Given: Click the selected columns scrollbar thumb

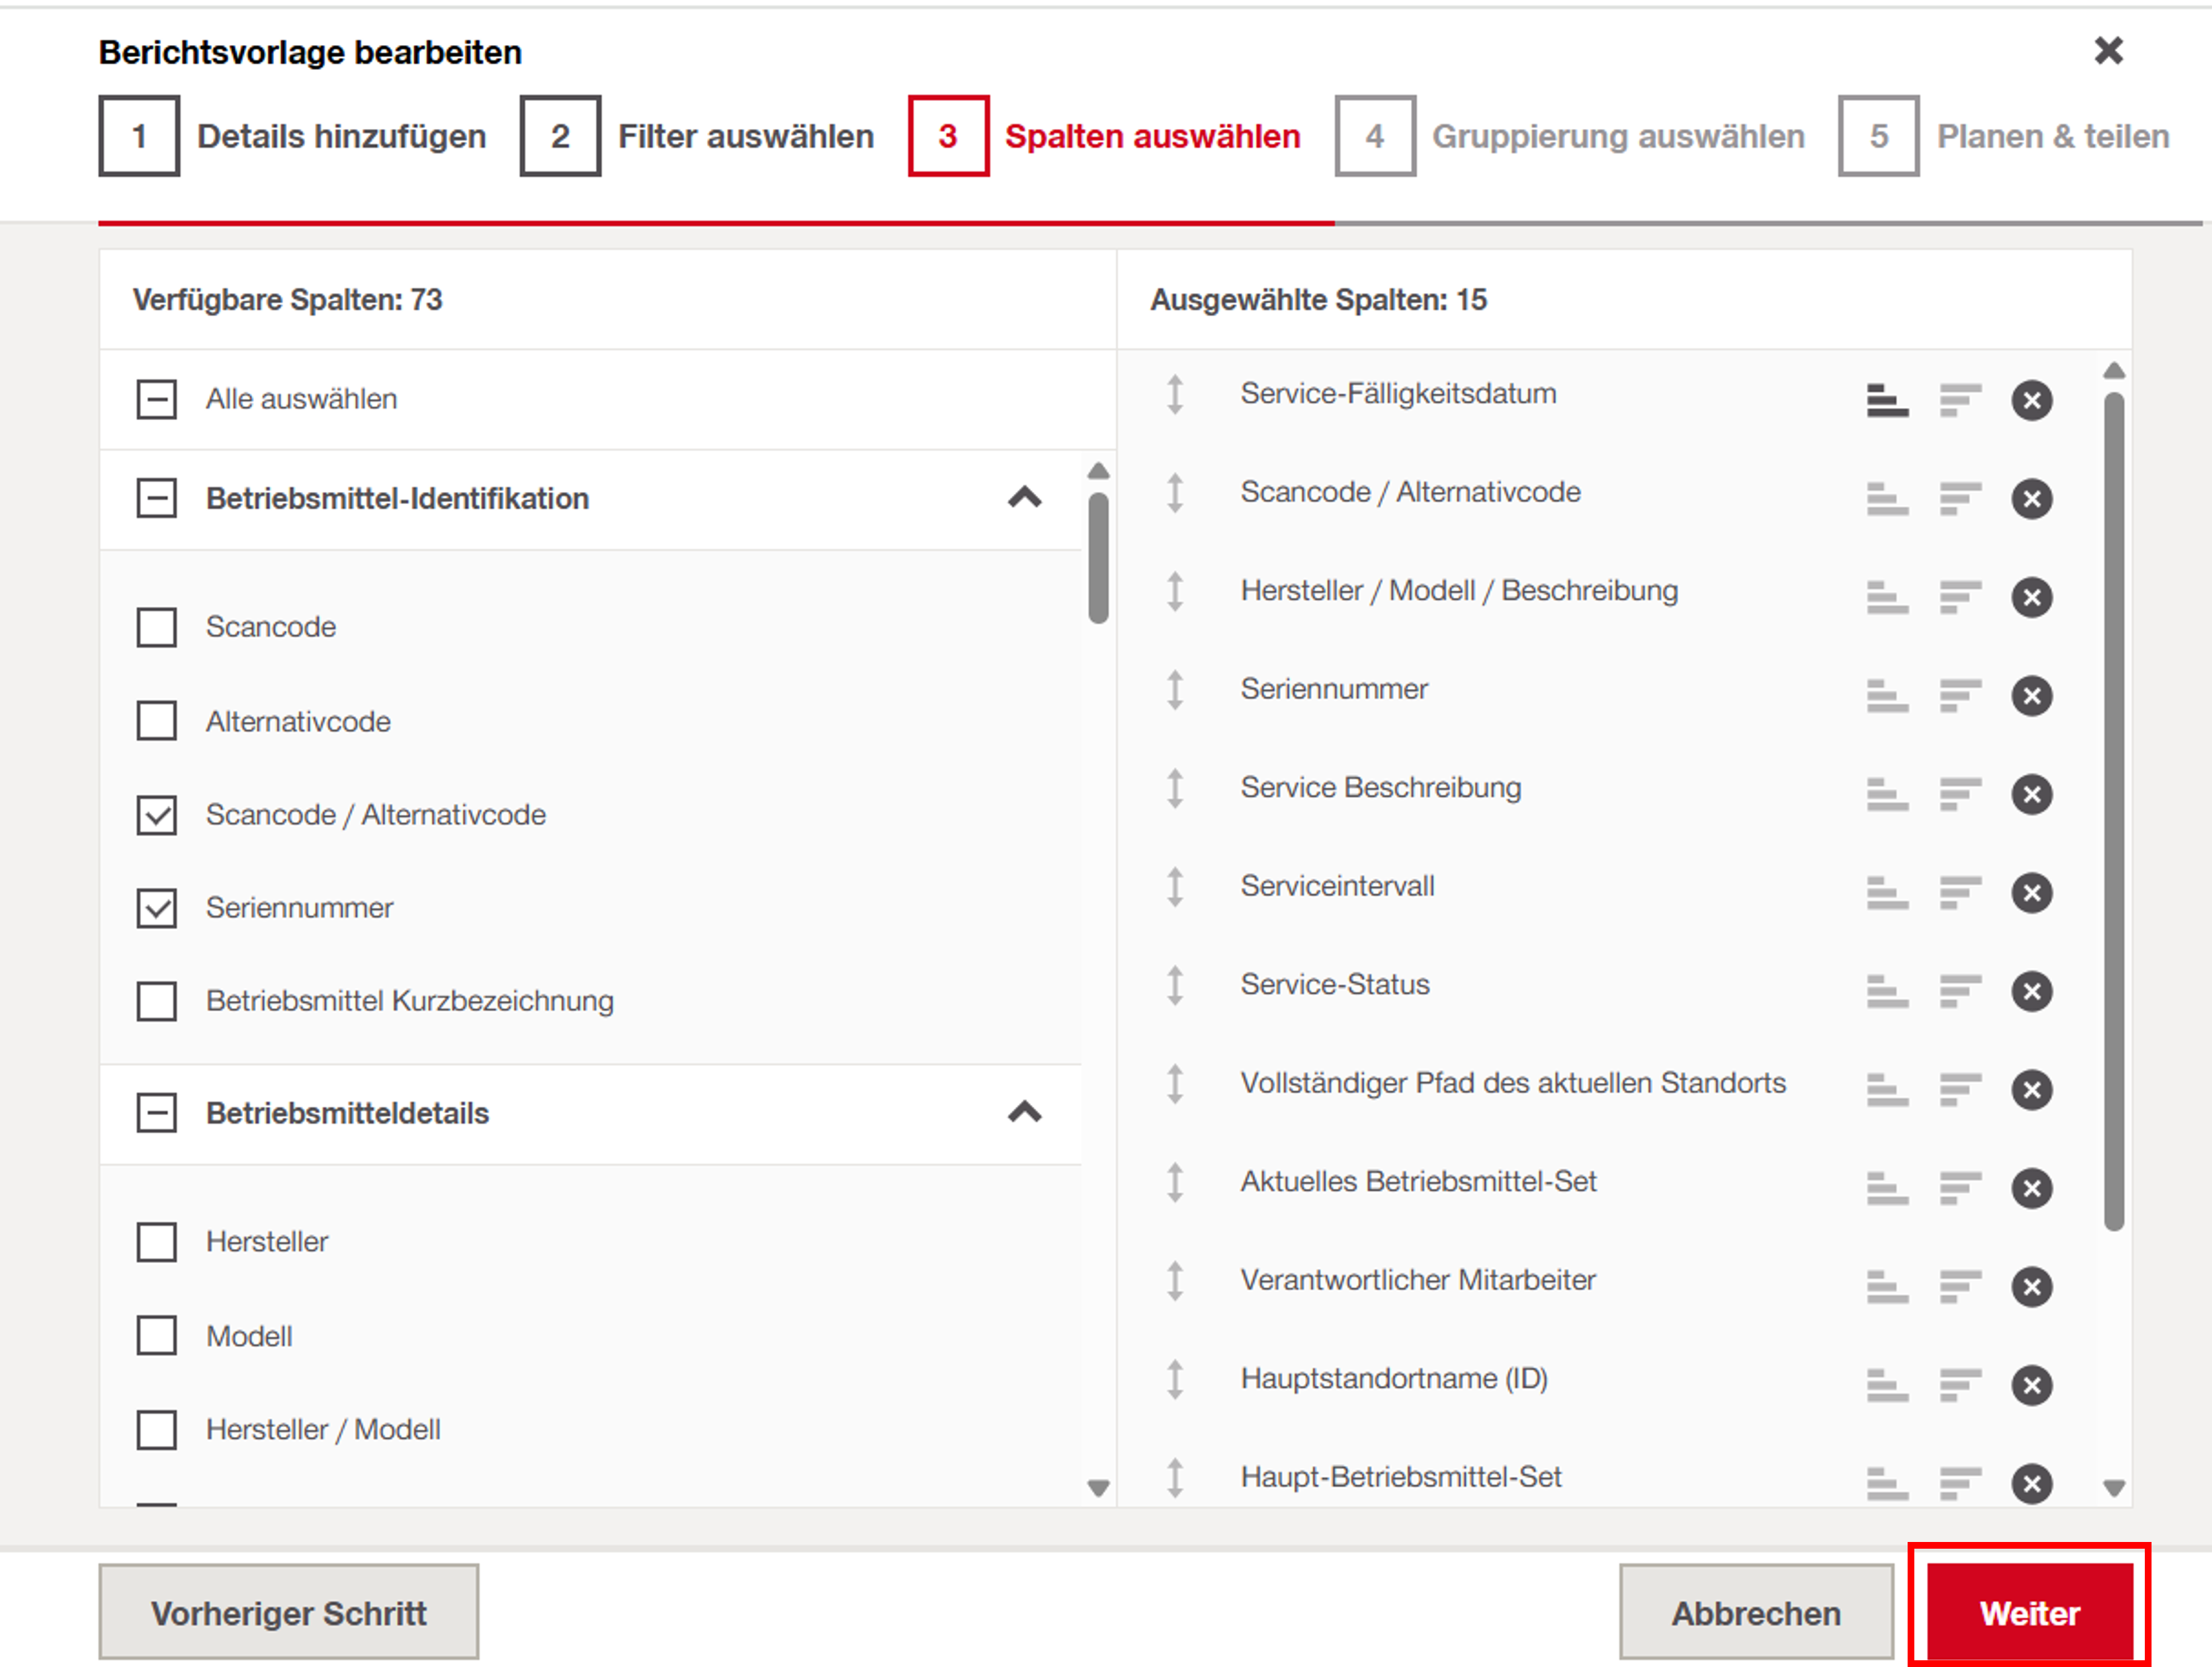Looking at the screenshot, I should (2113, 811).
